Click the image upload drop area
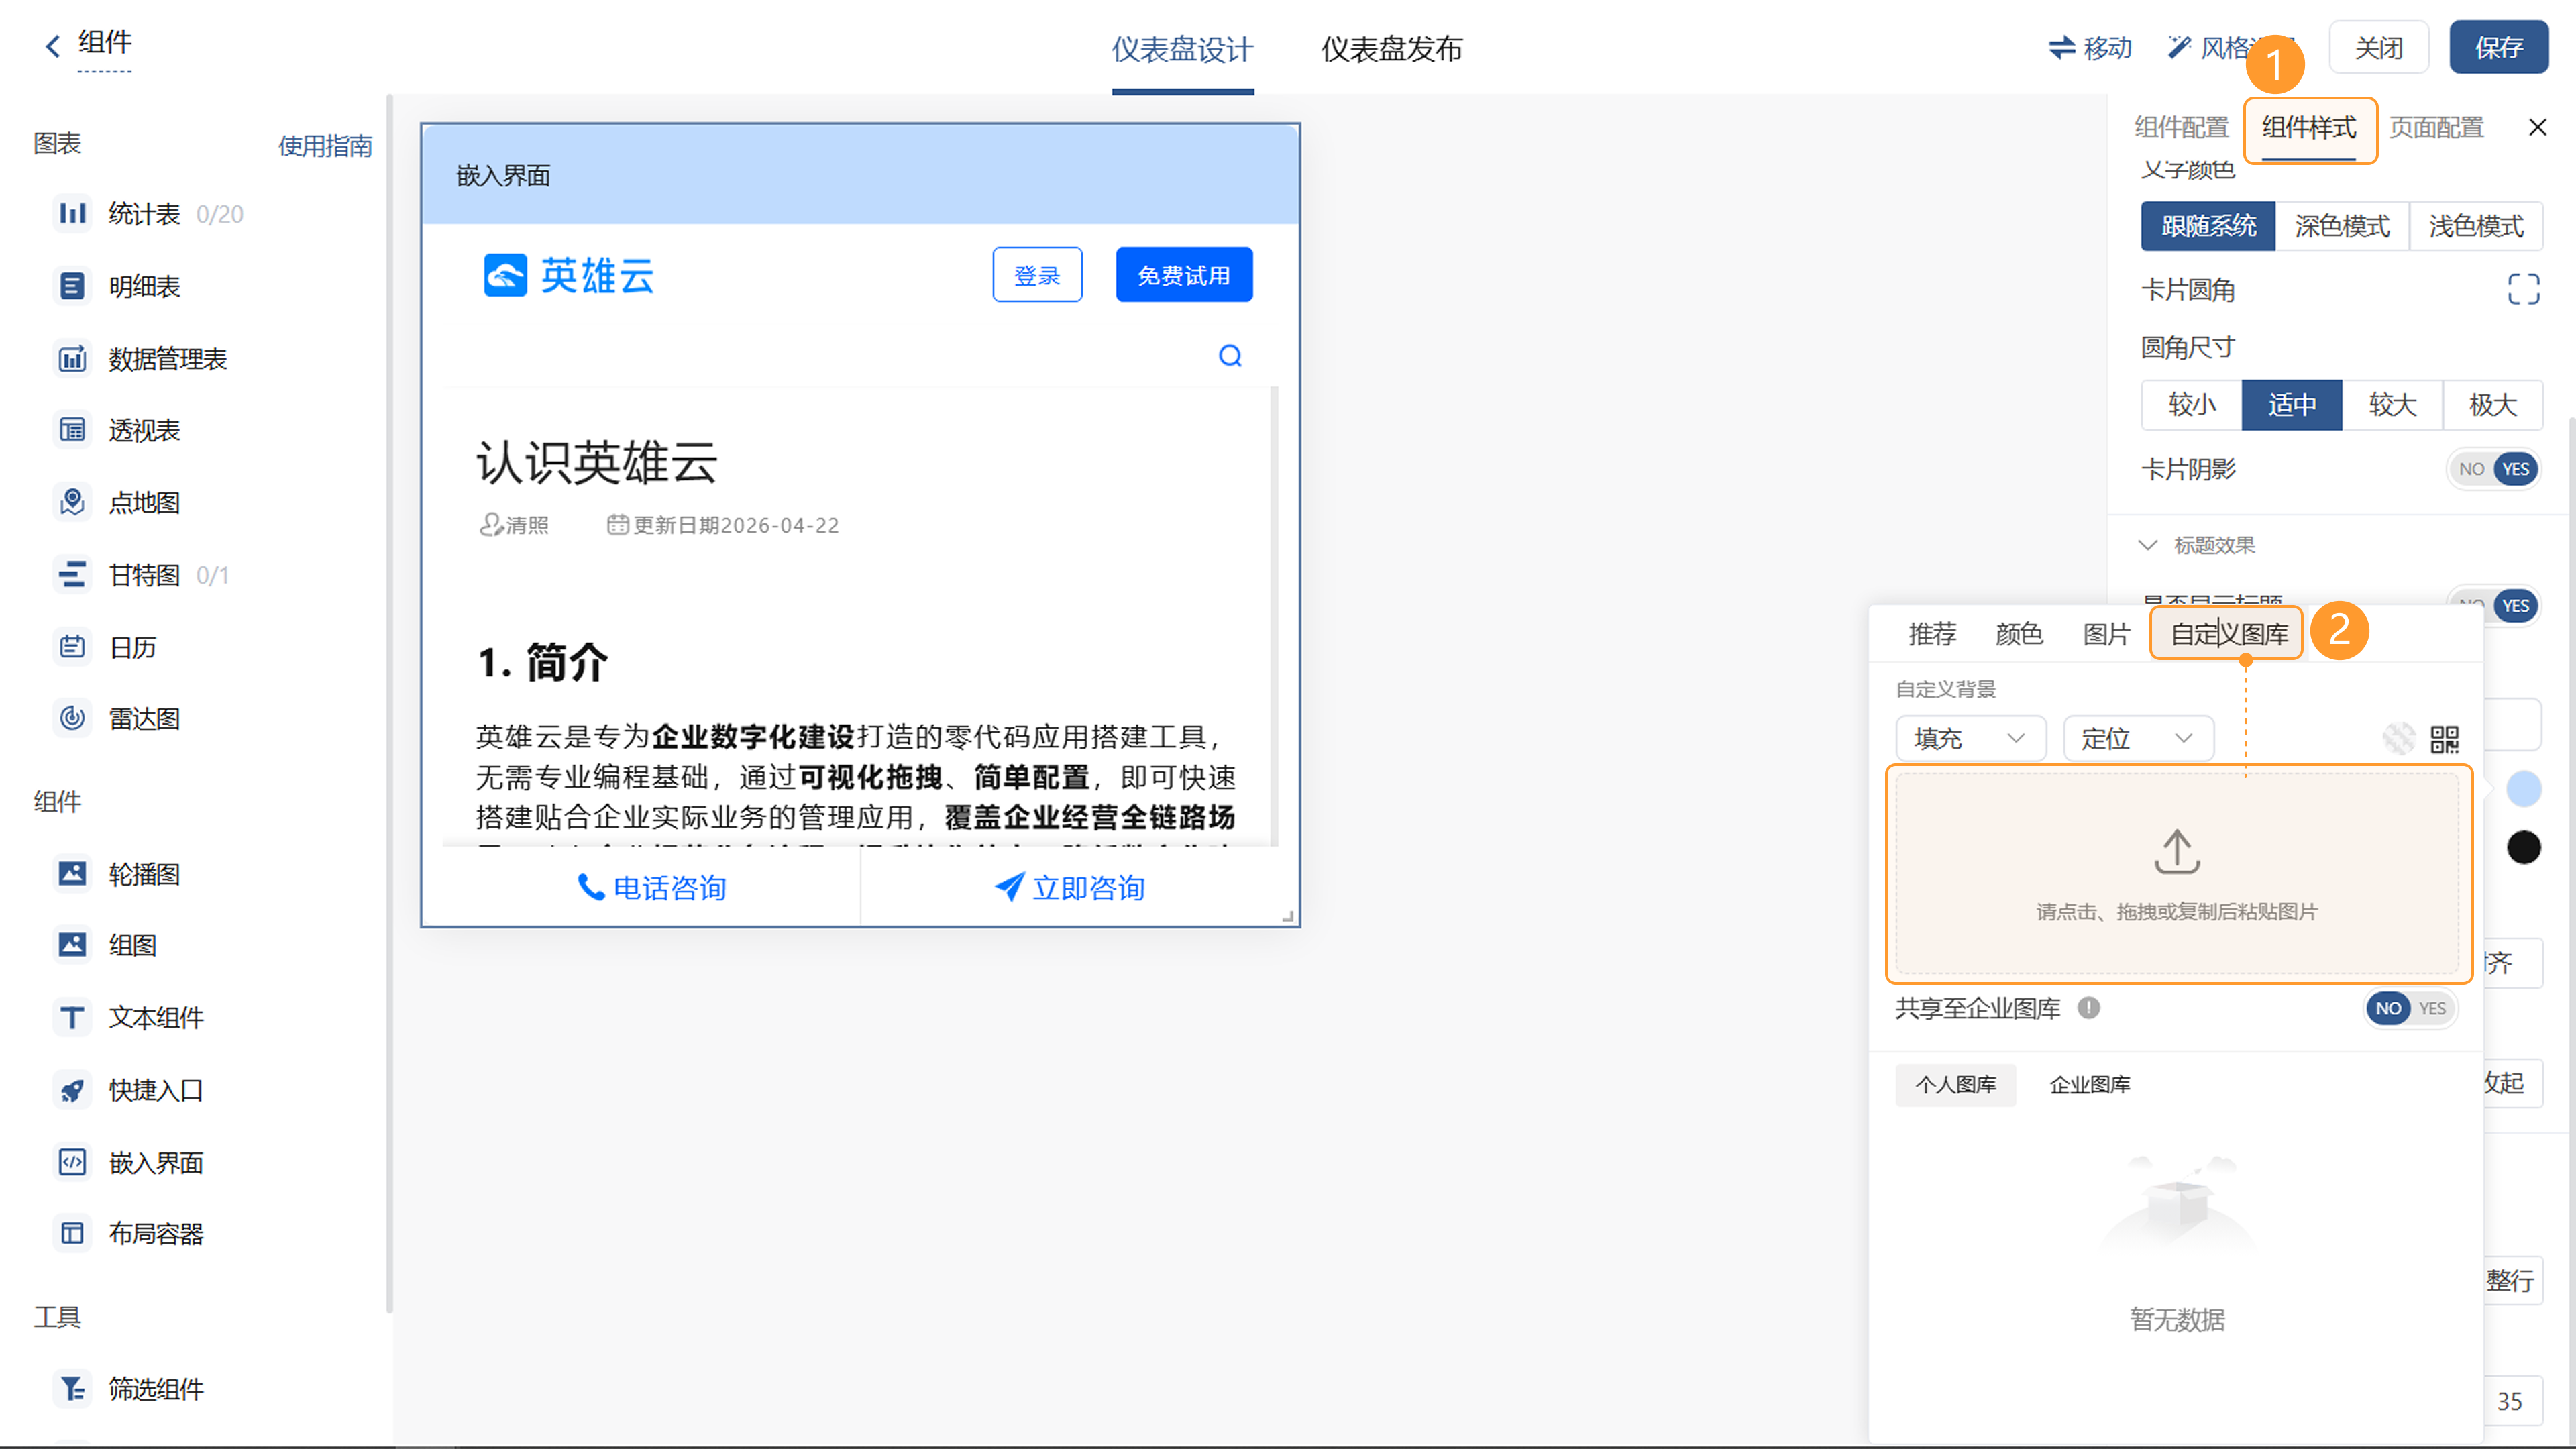This screenshot has width=2576, height=1449. tap(2177, 873)
